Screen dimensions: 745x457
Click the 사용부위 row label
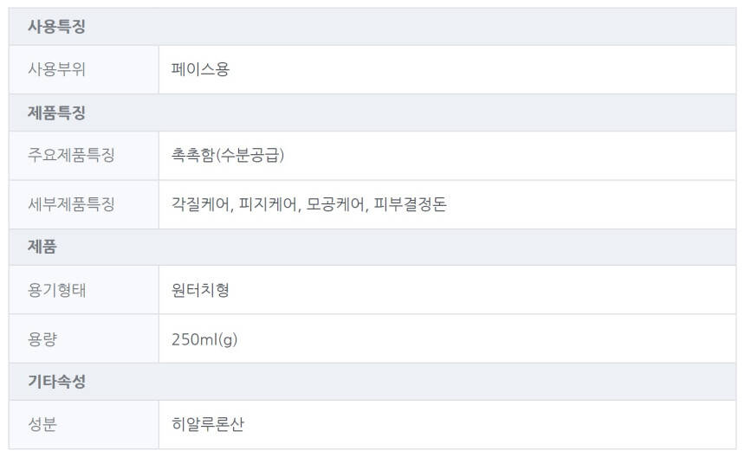coord(56,70)
